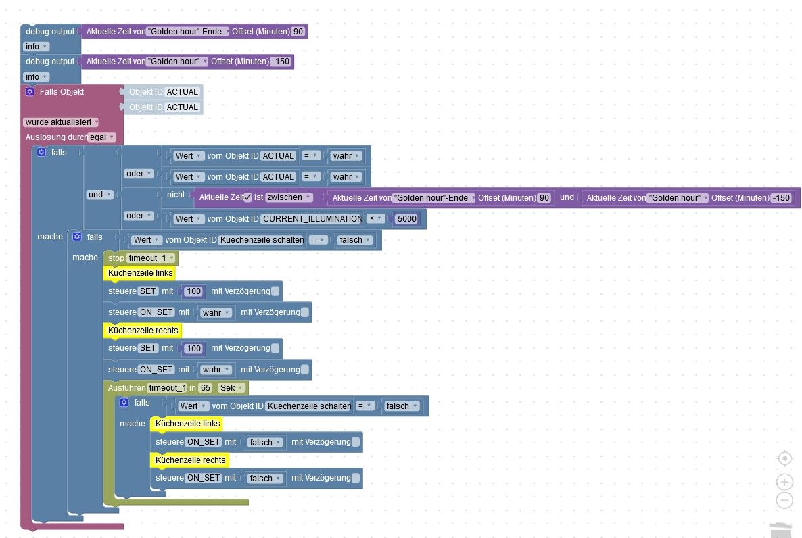
Task: Open info level dropdown under debug output with offset 90
Action: tap(36, 47)
